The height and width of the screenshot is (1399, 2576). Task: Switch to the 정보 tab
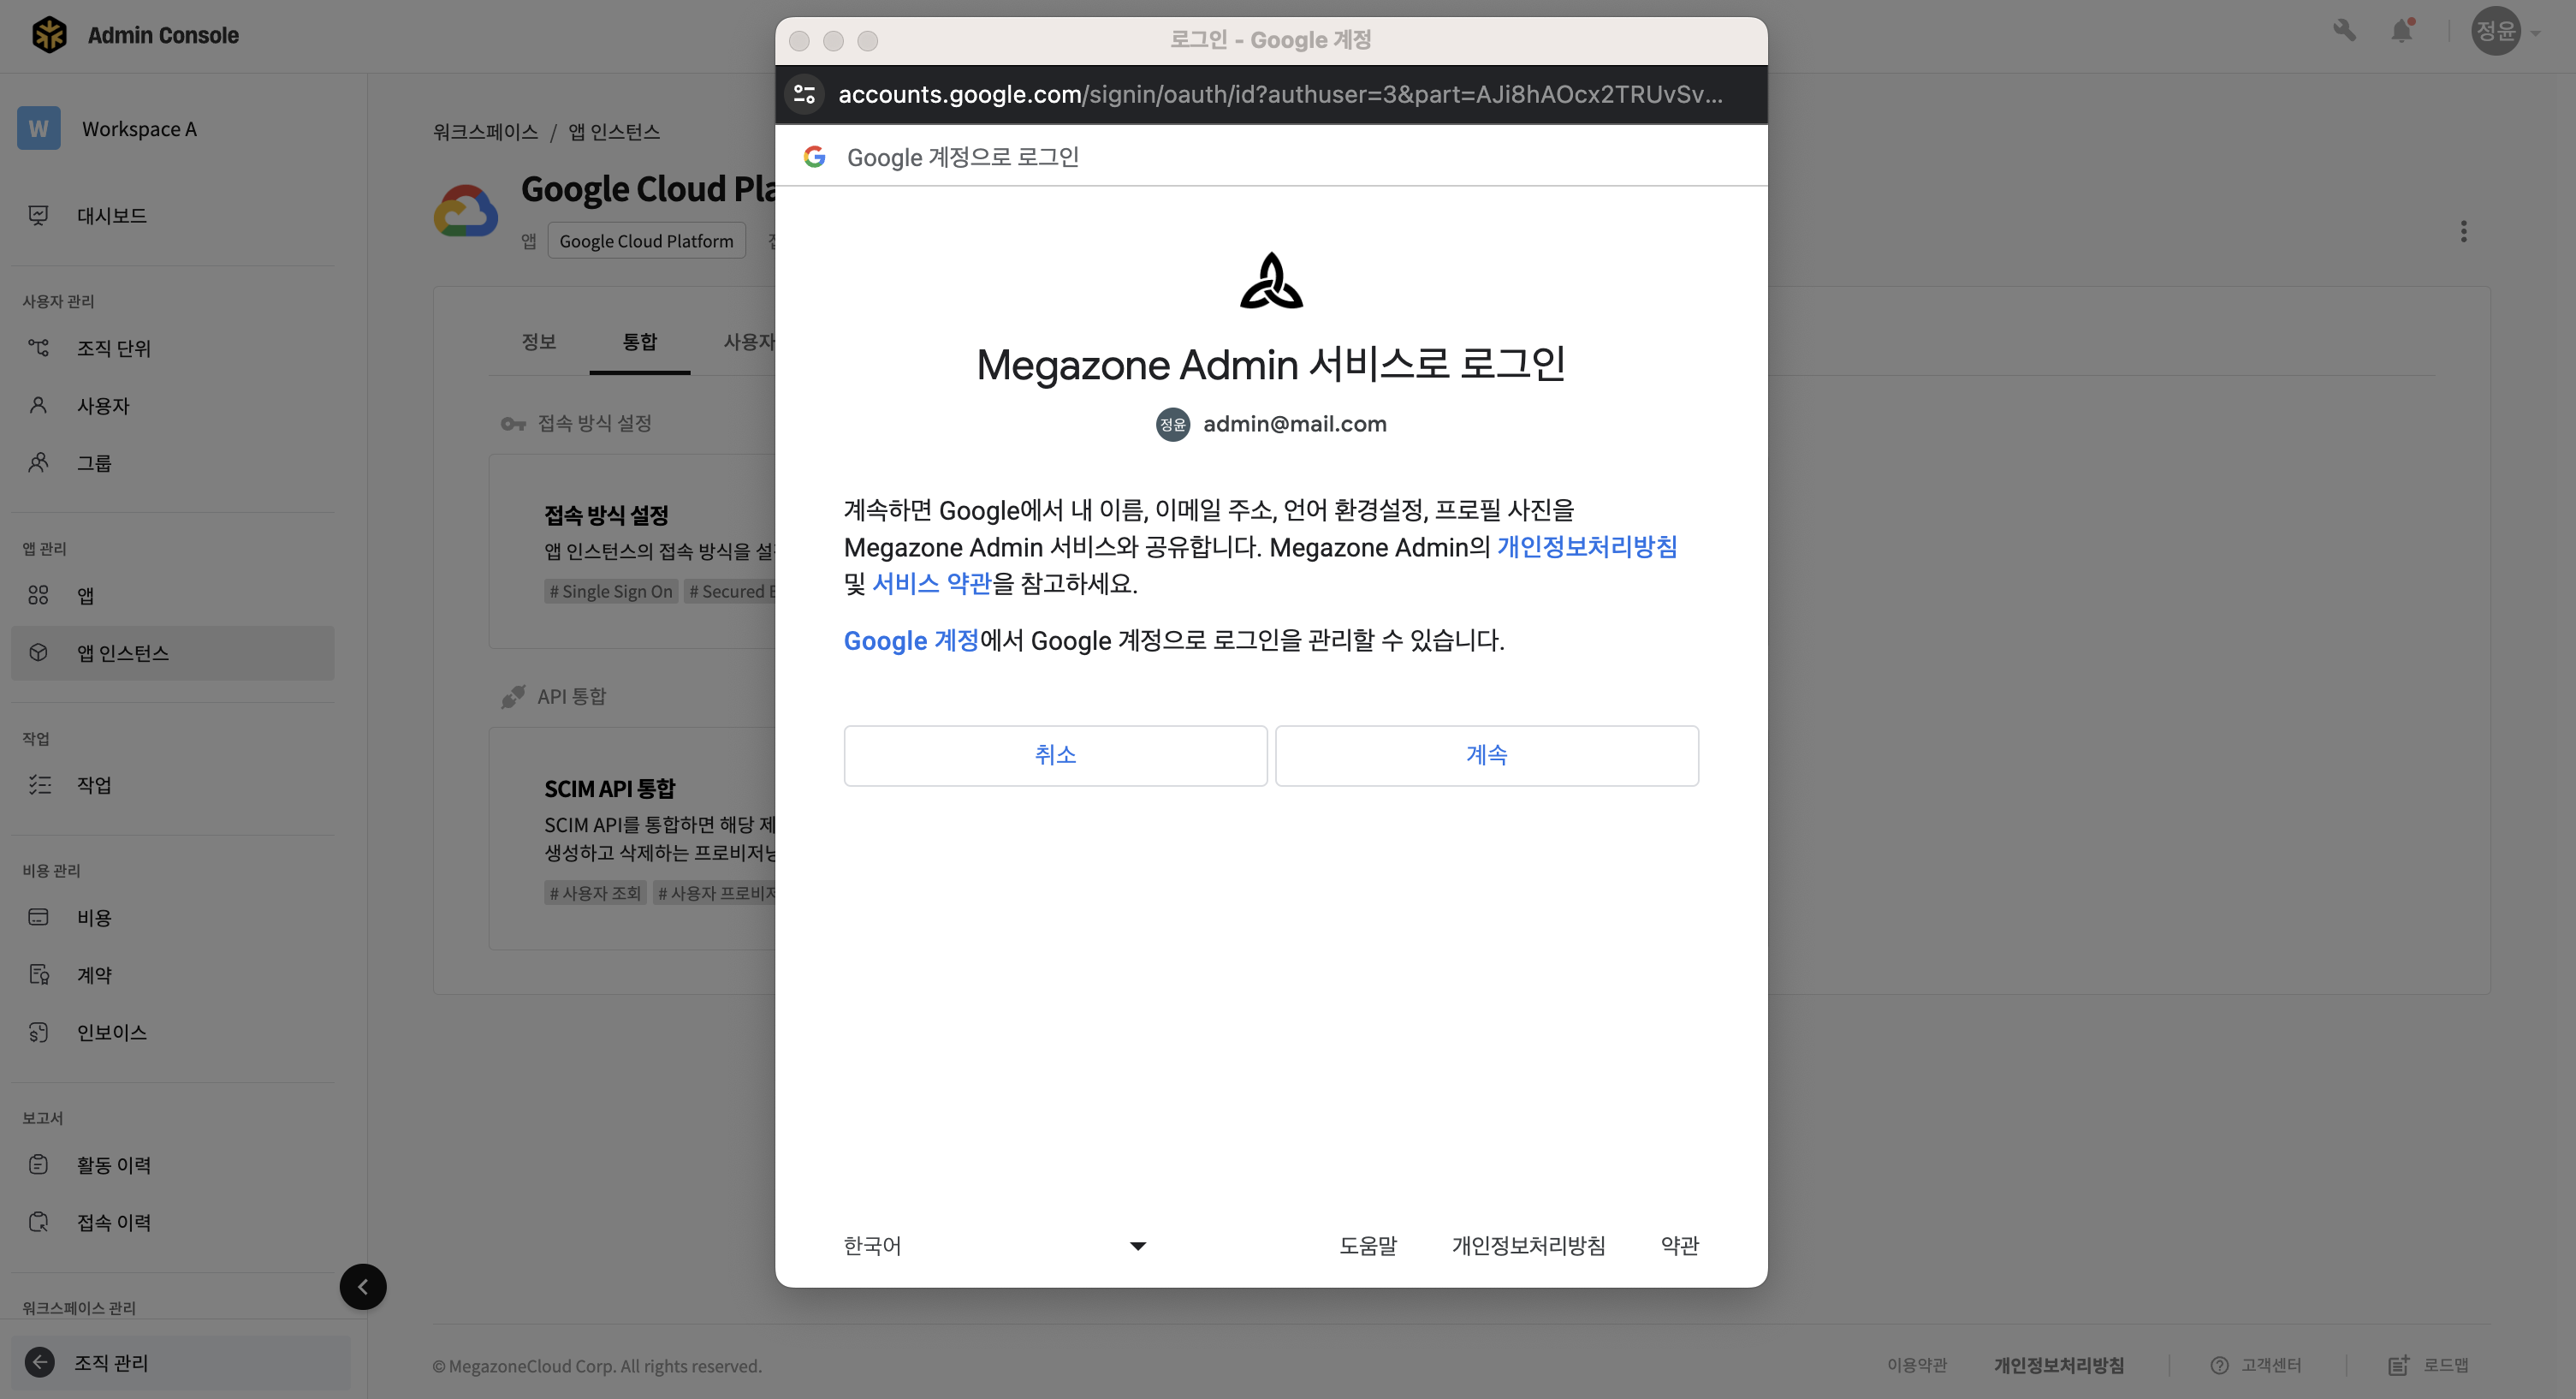pyautogui.click(x=538, y=342)
